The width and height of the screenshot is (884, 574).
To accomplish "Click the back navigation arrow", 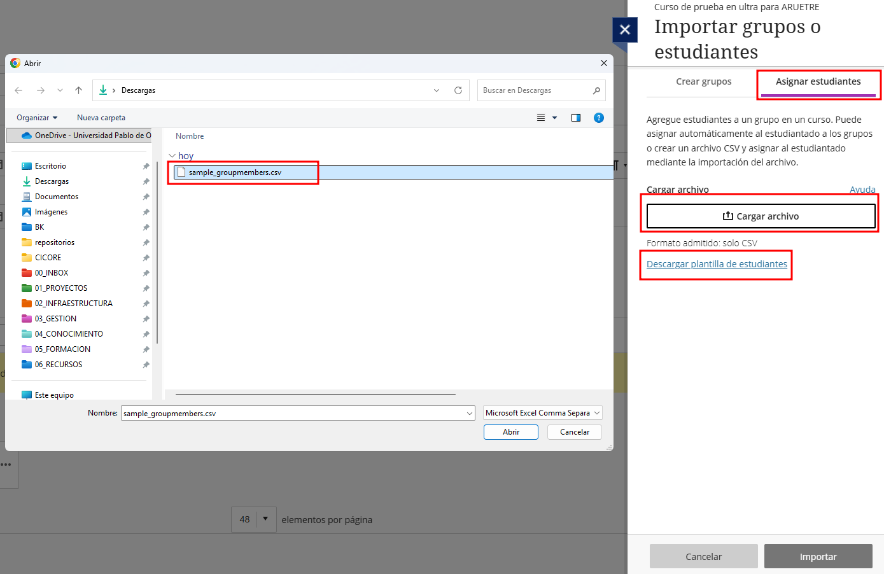I will (19, 90).
